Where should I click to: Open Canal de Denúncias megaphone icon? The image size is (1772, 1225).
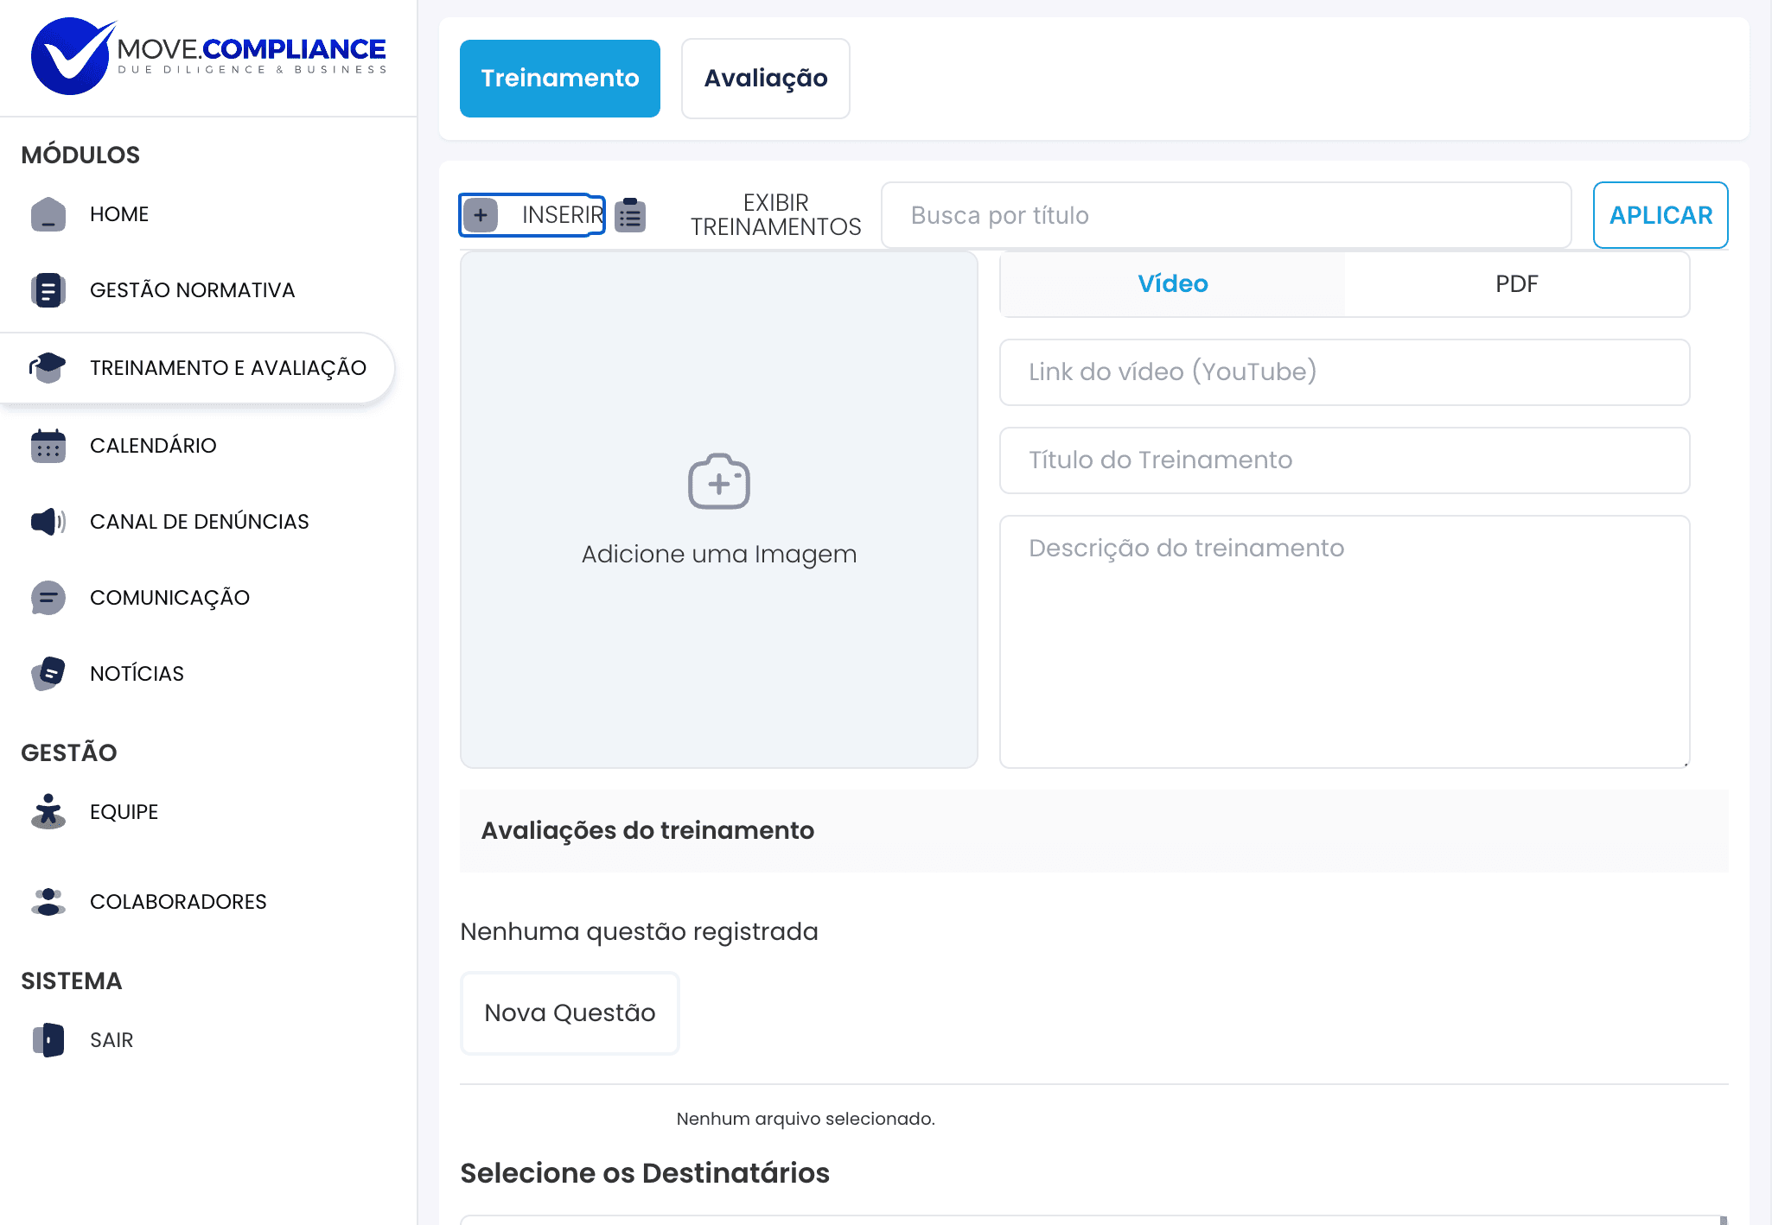pyautogui.click(x=48, y=522)
